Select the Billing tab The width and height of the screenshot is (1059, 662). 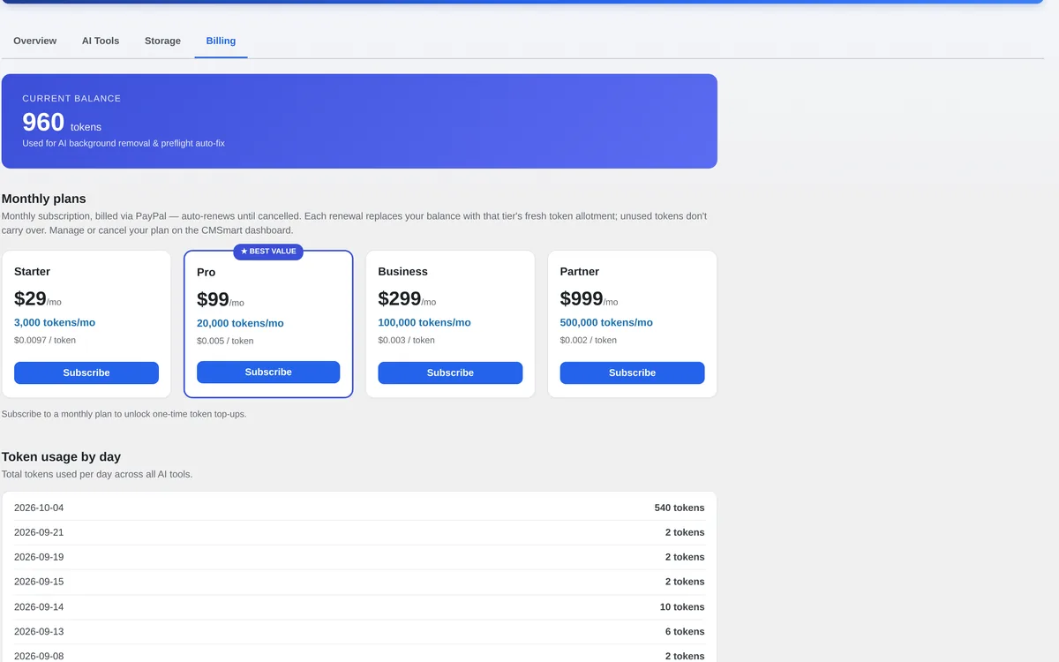(x=221, y=41)
